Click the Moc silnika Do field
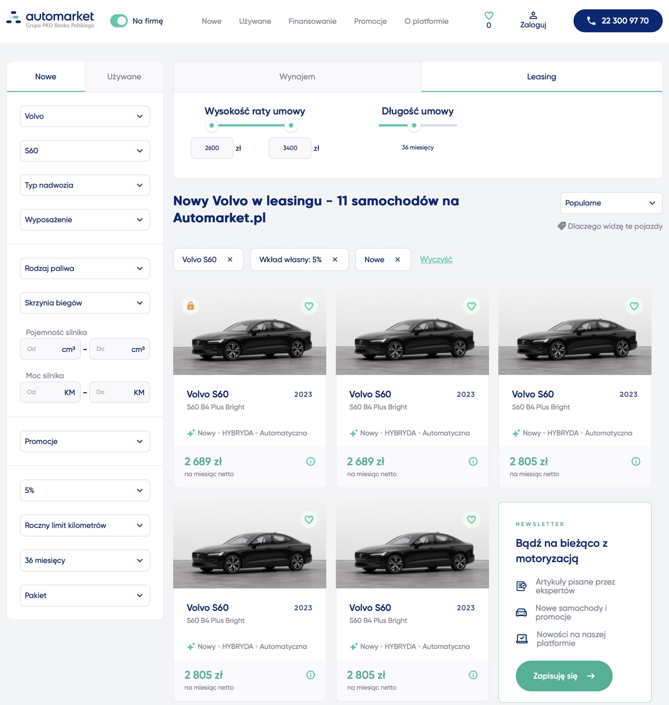This screenshot has width=669, height=705. (x=119, y=392)
